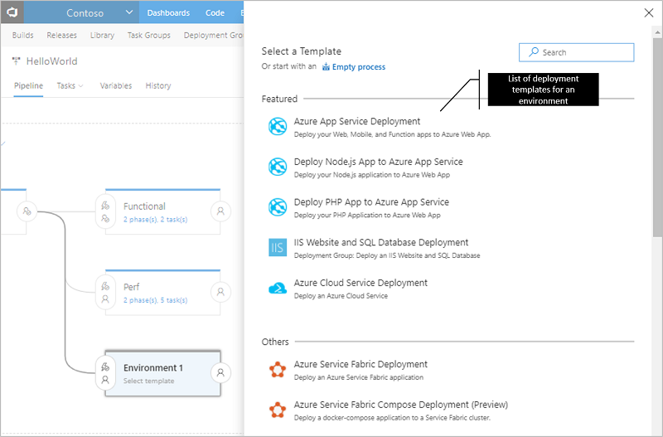Click the scrollbar up arrow

point(657,32)
